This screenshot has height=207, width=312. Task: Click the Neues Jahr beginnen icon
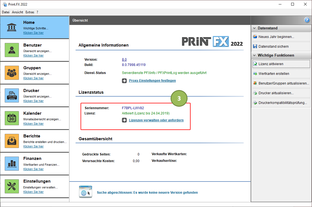click(x=255, y=37)
